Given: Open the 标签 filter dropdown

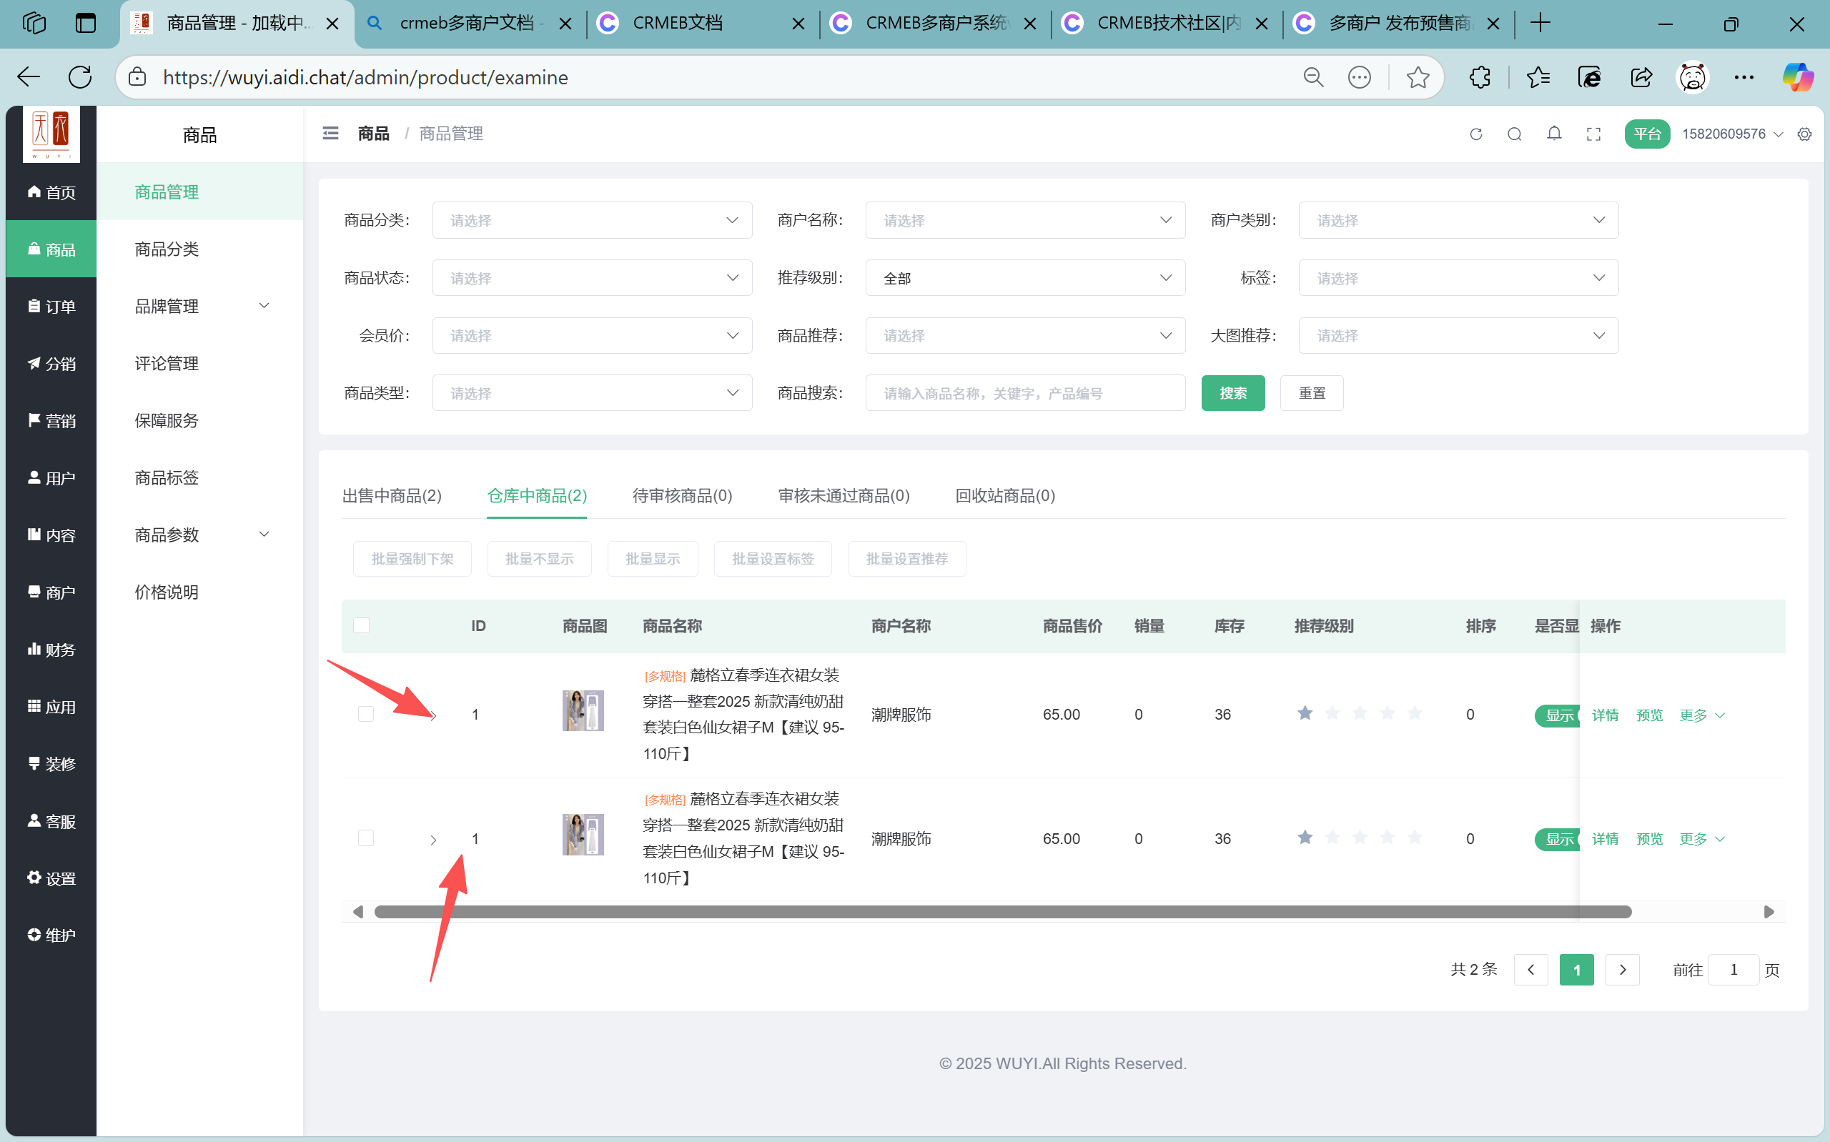Looking at the screenshot, I should tap(1458, 278).
